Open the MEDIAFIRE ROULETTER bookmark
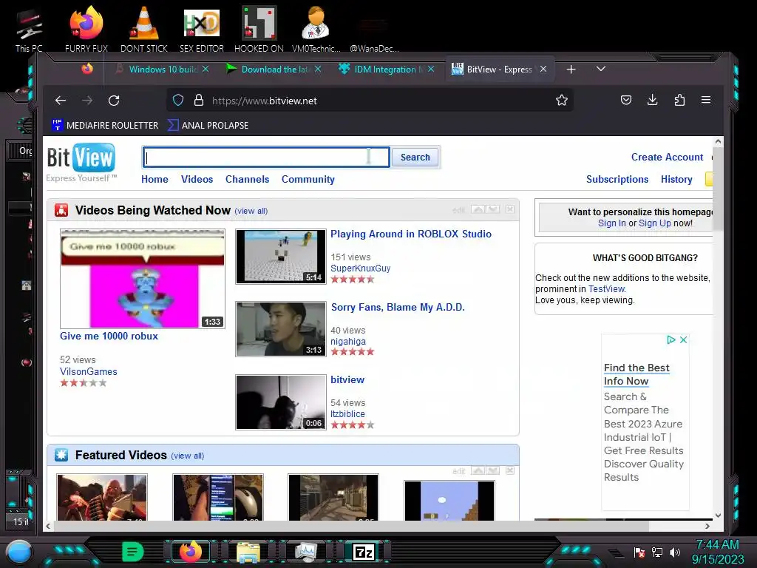The width and height of the screenshot is (757, 568). click(x=105, y=125)
